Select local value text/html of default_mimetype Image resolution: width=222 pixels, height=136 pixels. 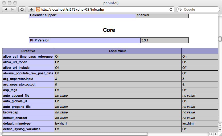coord(61,124)
